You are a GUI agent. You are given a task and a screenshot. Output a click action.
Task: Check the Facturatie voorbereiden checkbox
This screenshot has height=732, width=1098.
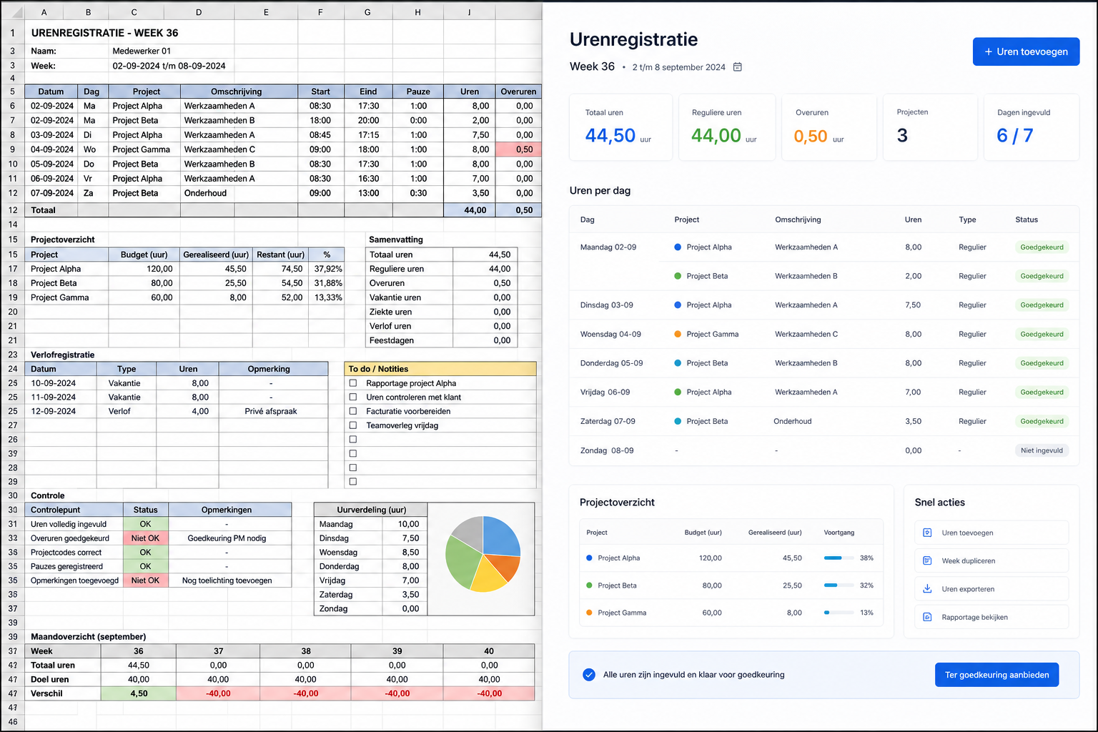click(x=352, y=411)
